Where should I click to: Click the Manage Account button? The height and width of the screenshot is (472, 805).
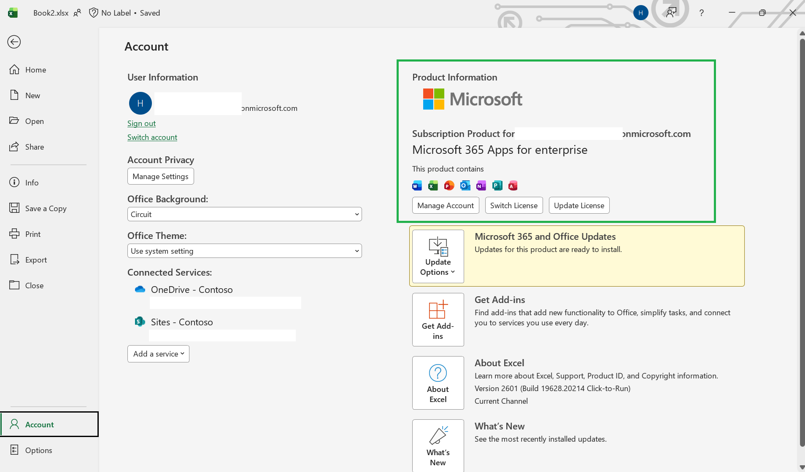pyautogui.click(x=446, y=206)
